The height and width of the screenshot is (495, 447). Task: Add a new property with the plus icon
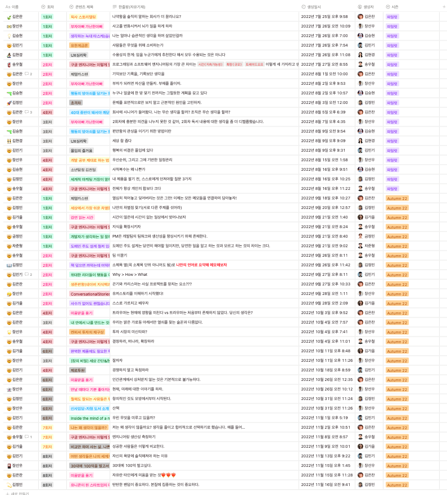pos(444,7)
